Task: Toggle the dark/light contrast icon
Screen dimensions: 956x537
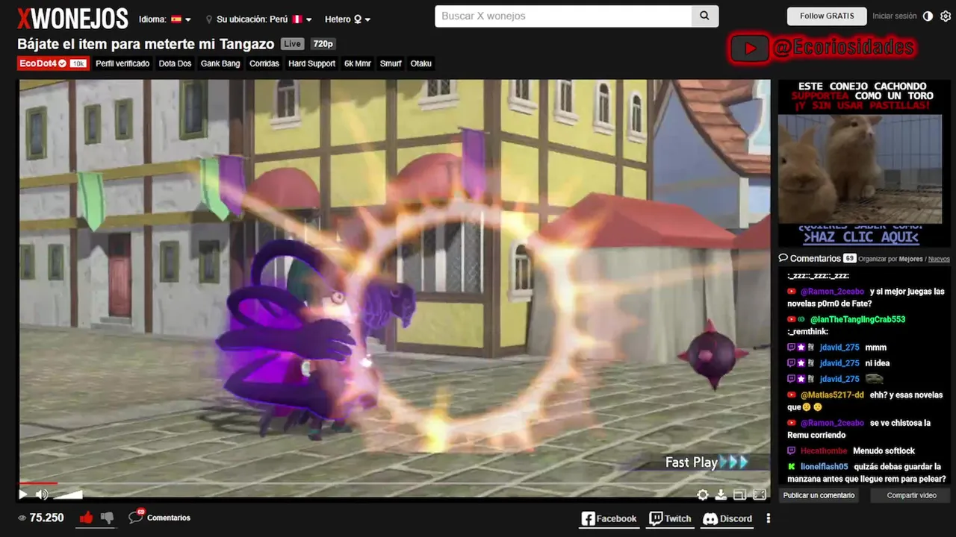Action: [928, 16]
